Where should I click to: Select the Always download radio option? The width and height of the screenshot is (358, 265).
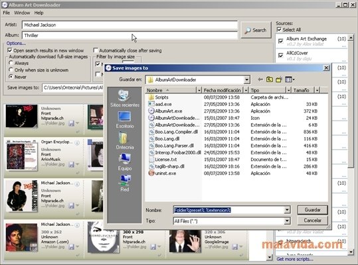pos(11,63)
